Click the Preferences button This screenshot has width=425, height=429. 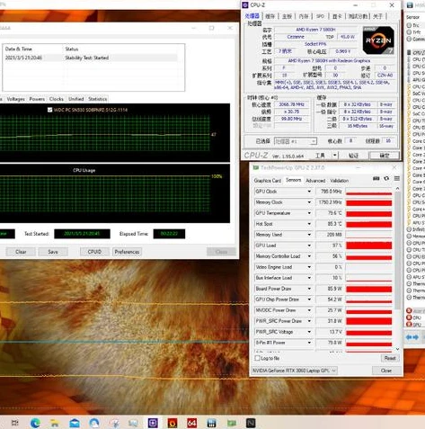point(127,252)
